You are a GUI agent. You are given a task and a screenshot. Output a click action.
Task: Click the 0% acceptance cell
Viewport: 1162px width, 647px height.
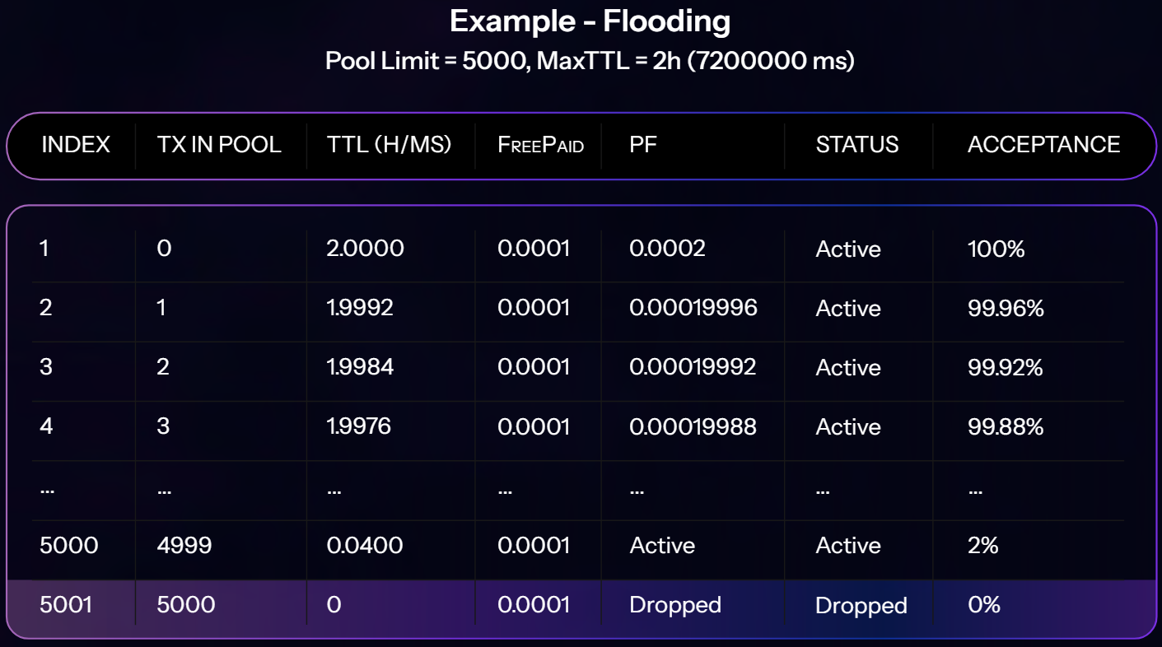(x=984, y=605)
